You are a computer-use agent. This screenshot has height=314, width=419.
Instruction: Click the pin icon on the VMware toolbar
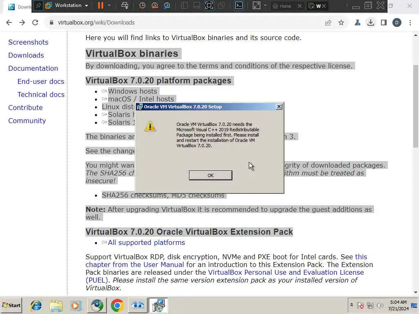[38, 6]
